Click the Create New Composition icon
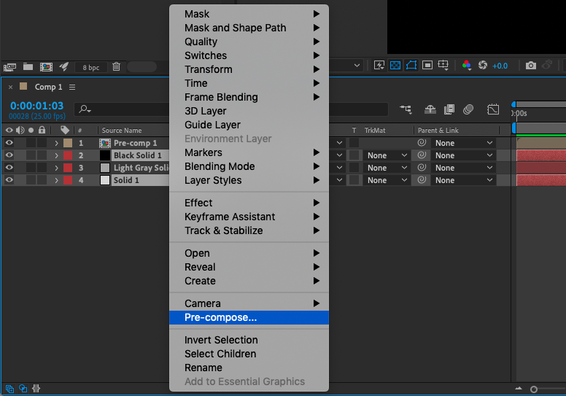 click(x=46, y=66)
